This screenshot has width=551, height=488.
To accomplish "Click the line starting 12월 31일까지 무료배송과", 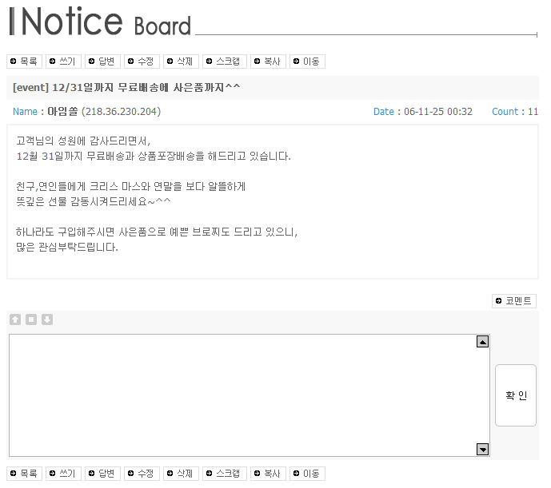I will tap(154, 156).
